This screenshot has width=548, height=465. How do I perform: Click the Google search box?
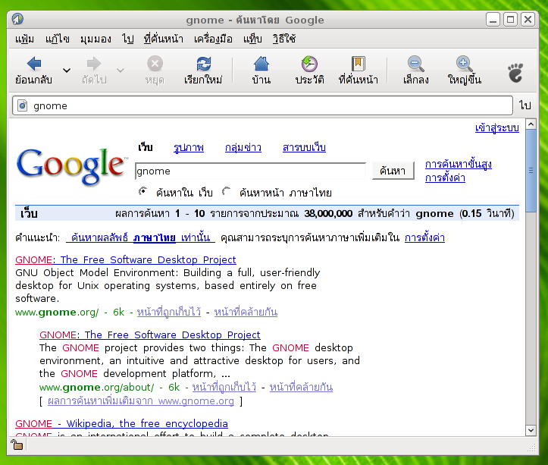[x=250, y=171]
